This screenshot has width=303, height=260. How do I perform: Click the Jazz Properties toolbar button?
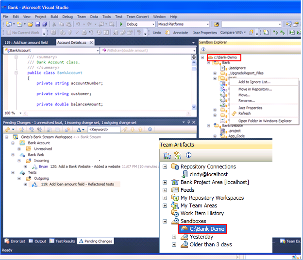coord(204,33)
